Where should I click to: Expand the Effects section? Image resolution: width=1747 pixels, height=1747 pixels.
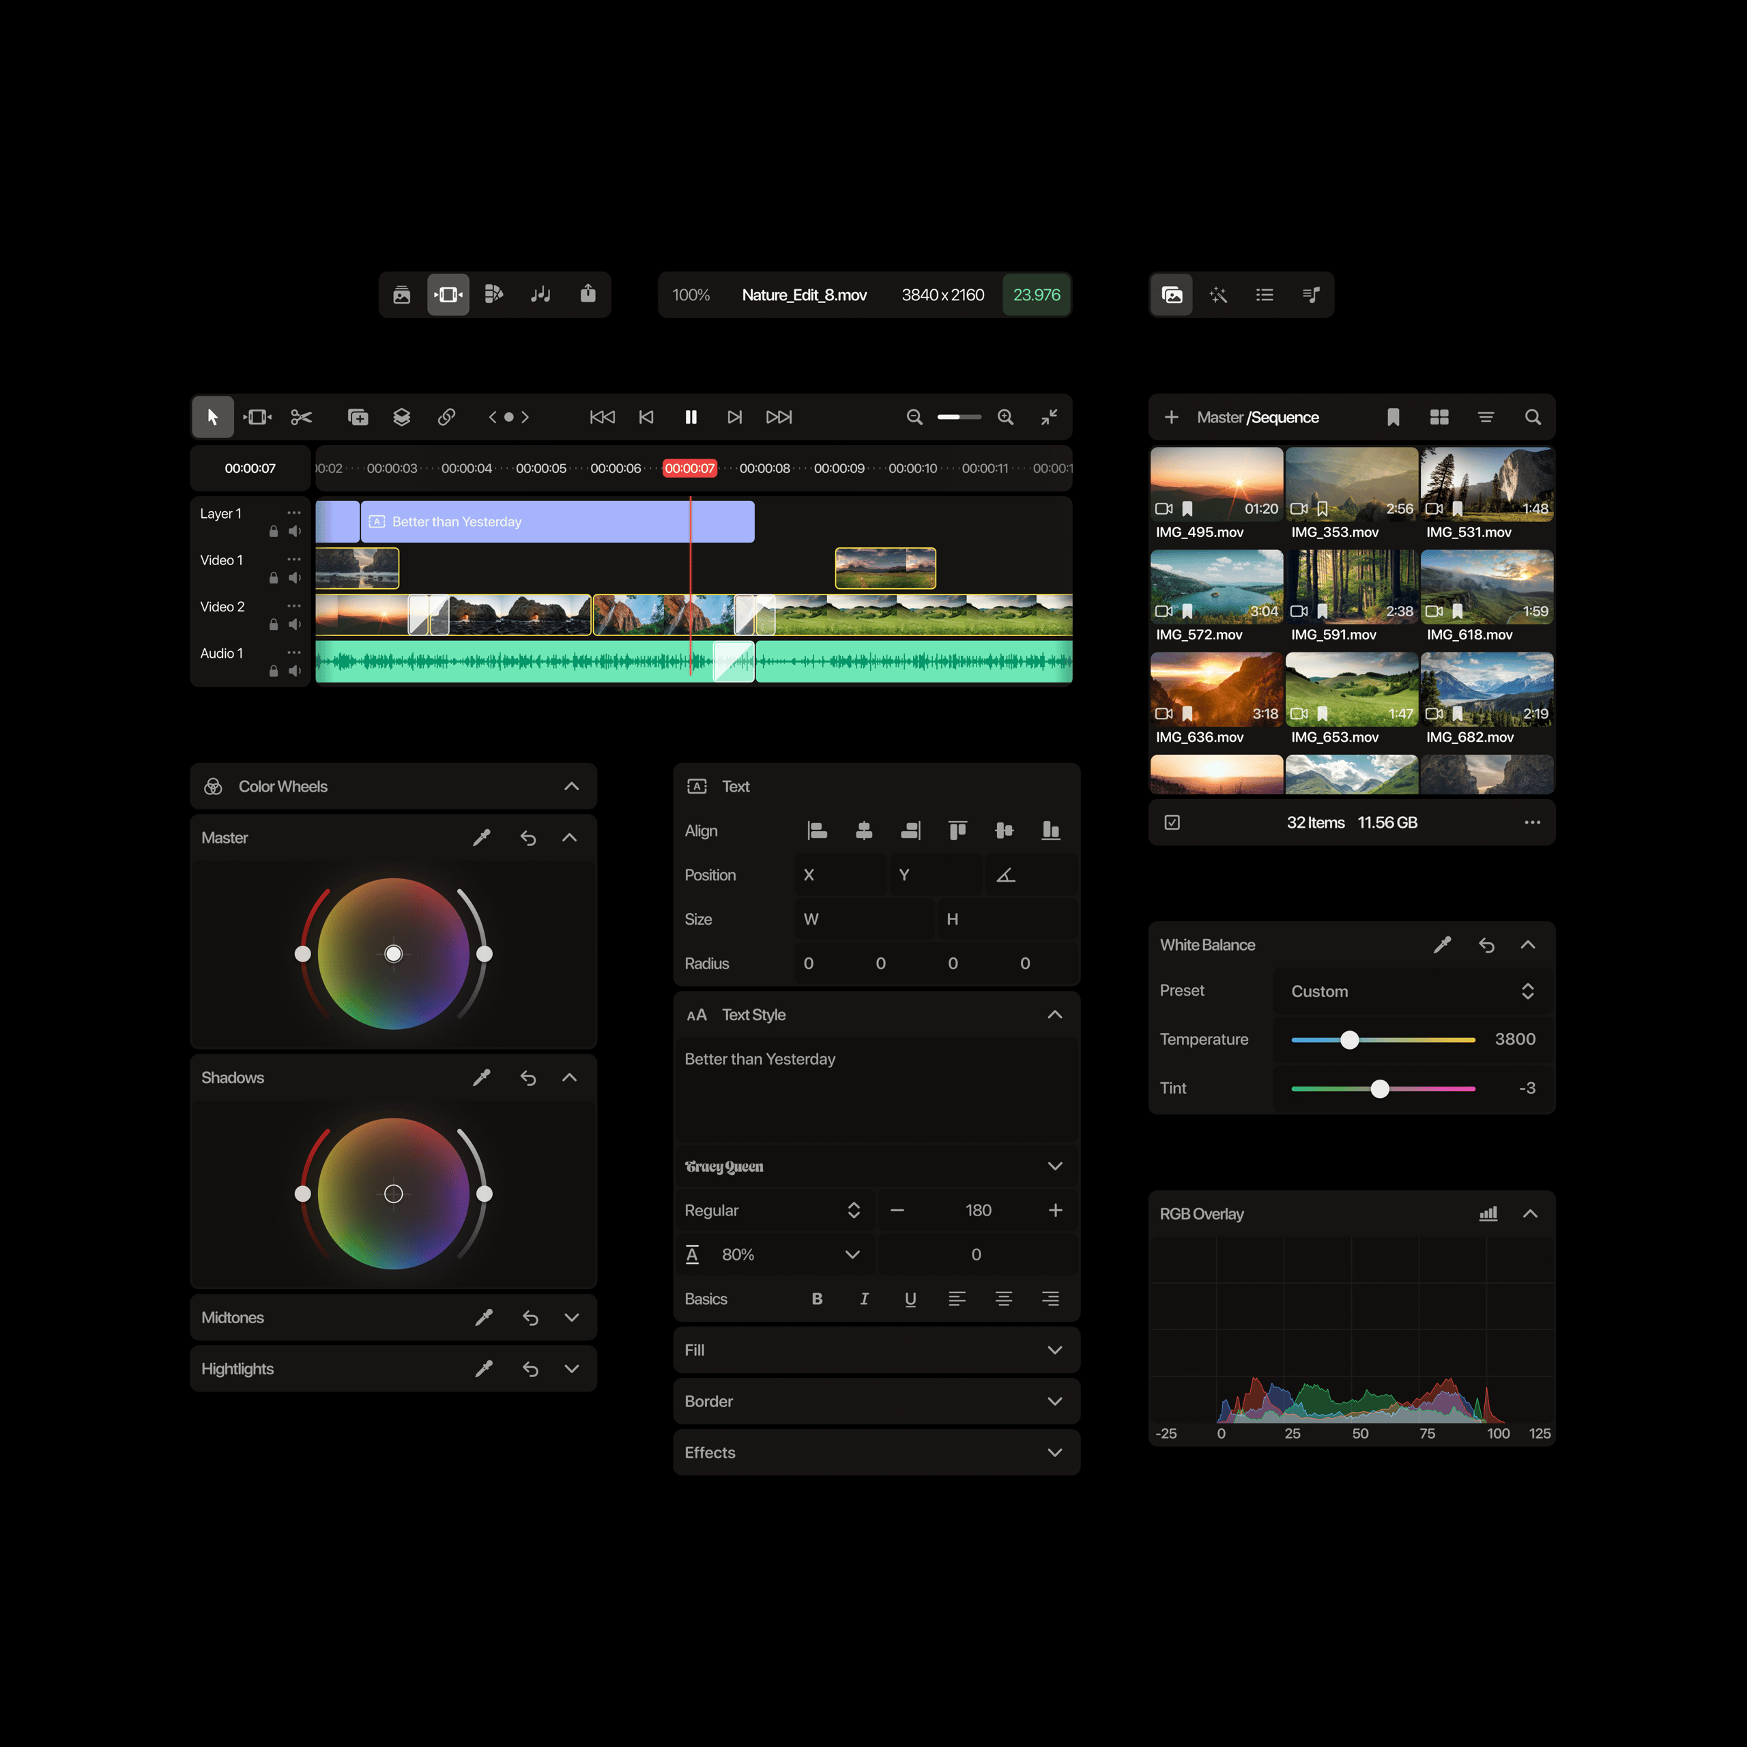click(1054, 1452)
